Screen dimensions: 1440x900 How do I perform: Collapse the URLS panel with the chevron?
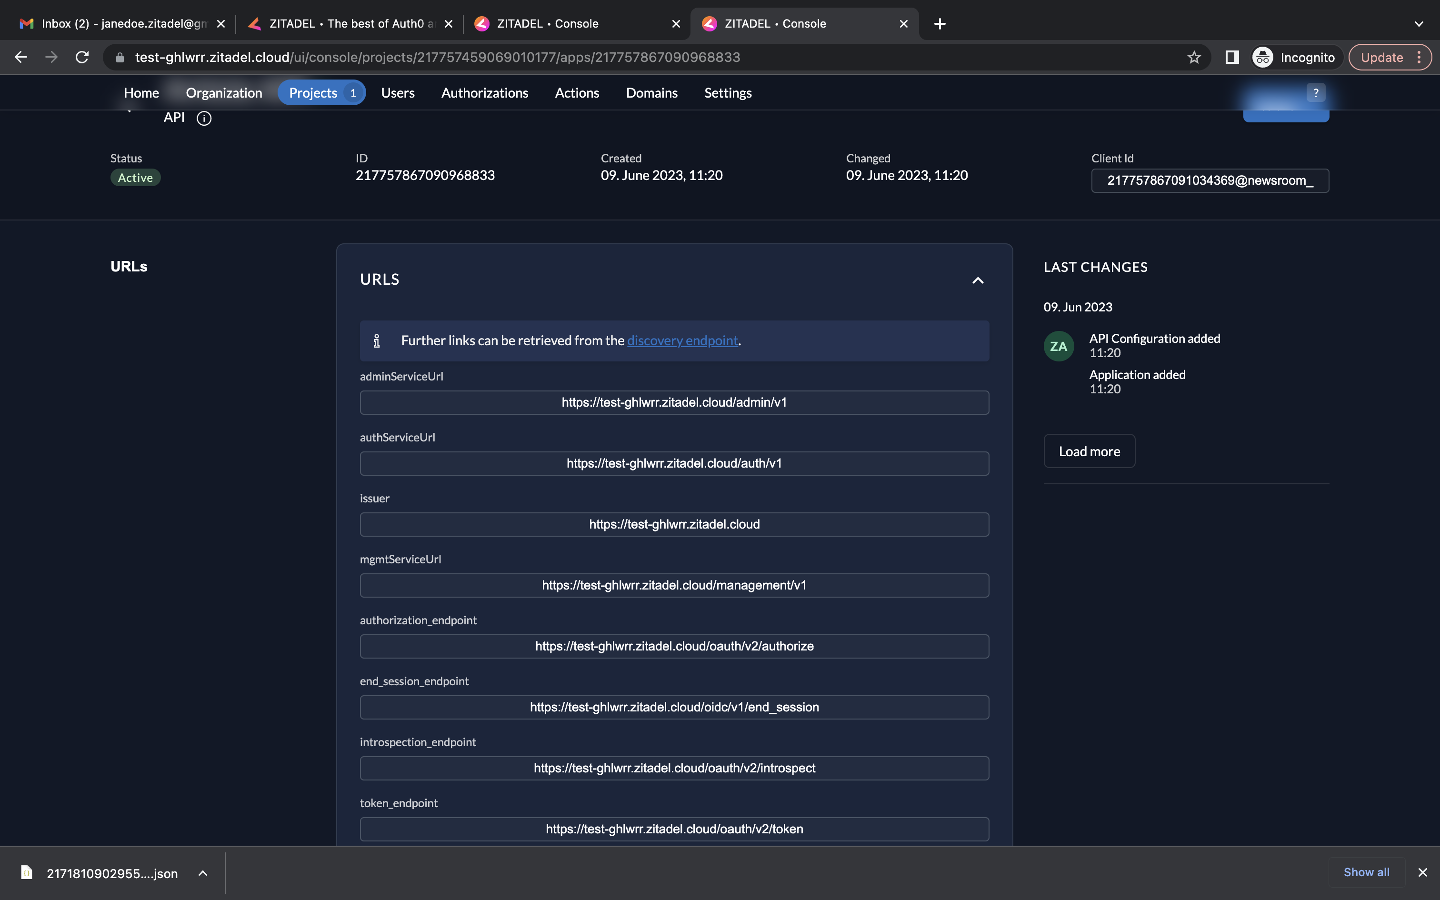(x=978, y=280)
